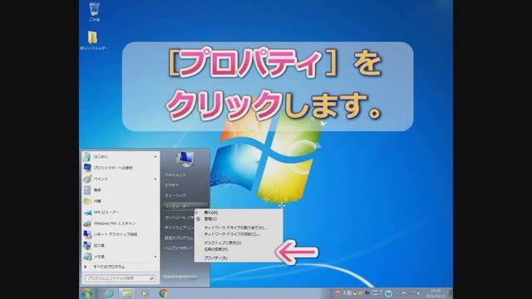Open 既定のプログラム from Start menu
532x299 pixels.
[x=179, y=238]
